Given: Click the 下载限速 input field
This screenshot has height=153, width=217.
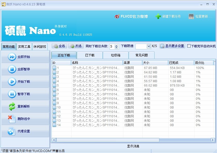Looking at the screenshot, I should click(141, 47).
